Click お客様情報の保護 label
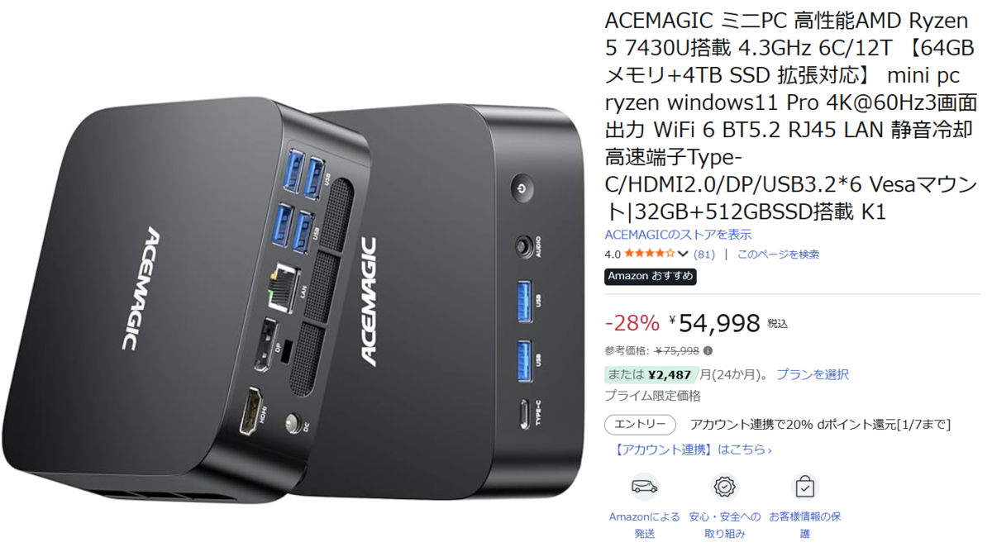992x547 pixels. [804, 526]
